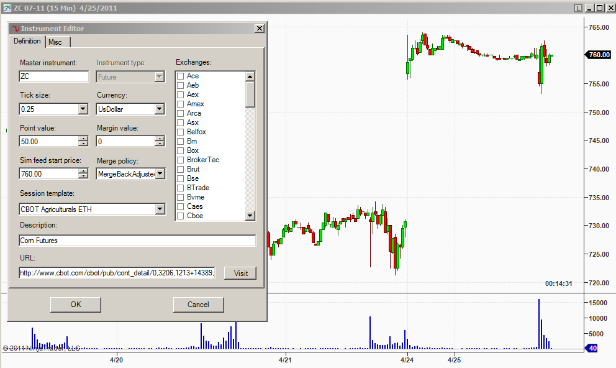Image resolution: width=616 pixels, height=368 pixels.
Task: Open the Instrument type dropdown
Action: tap(159, 77)
